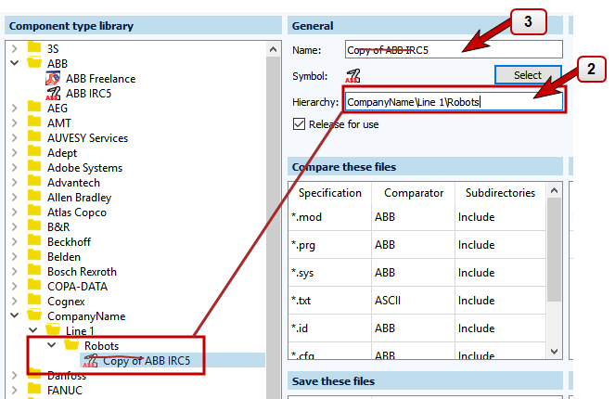Click the library tree scroll-up arrow
This screenshot has width=615, height=399.
[274, 49]
